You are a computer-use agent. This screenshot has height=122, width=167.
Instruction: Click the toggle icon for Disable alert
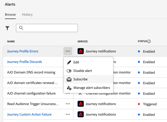(69, 71)
